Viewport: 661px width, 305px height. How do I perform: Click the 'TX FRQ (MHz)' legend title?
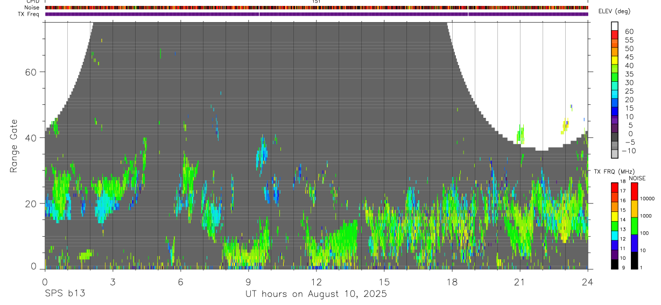614,171
